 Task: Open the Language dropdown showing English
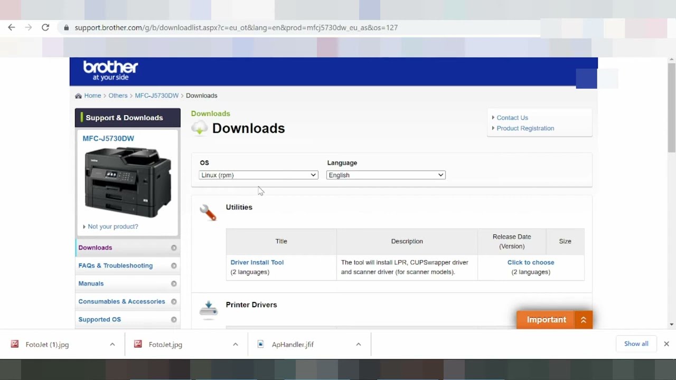click(x=386, y=175)
